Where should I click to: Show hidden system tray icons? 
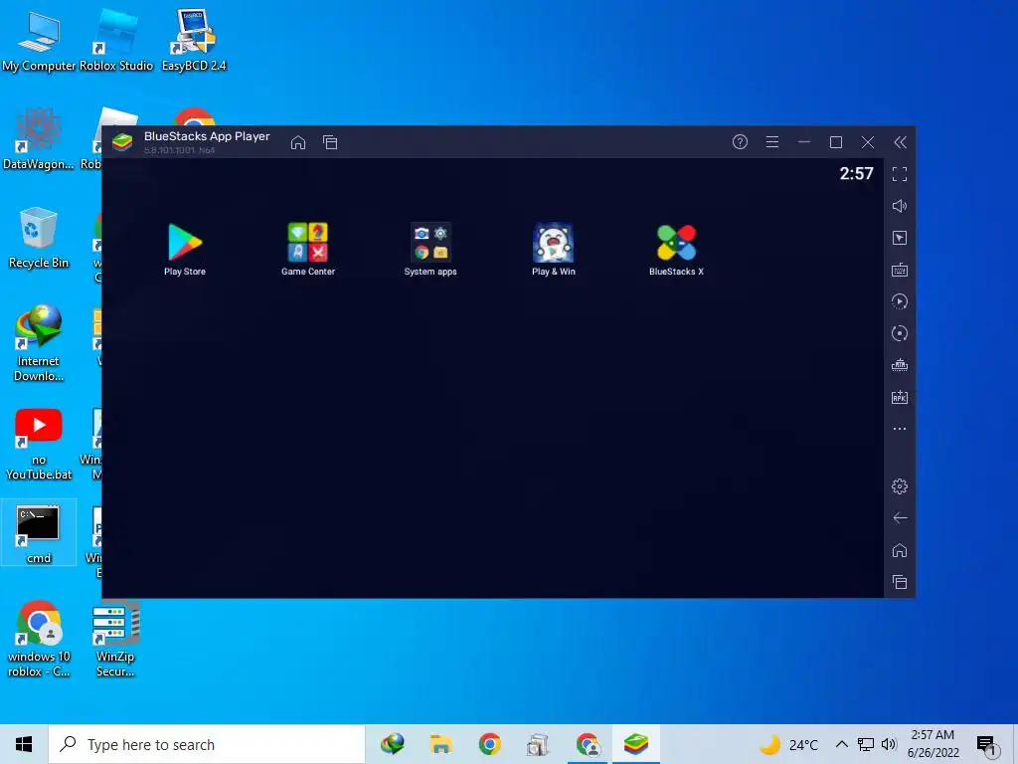[841, 744]
